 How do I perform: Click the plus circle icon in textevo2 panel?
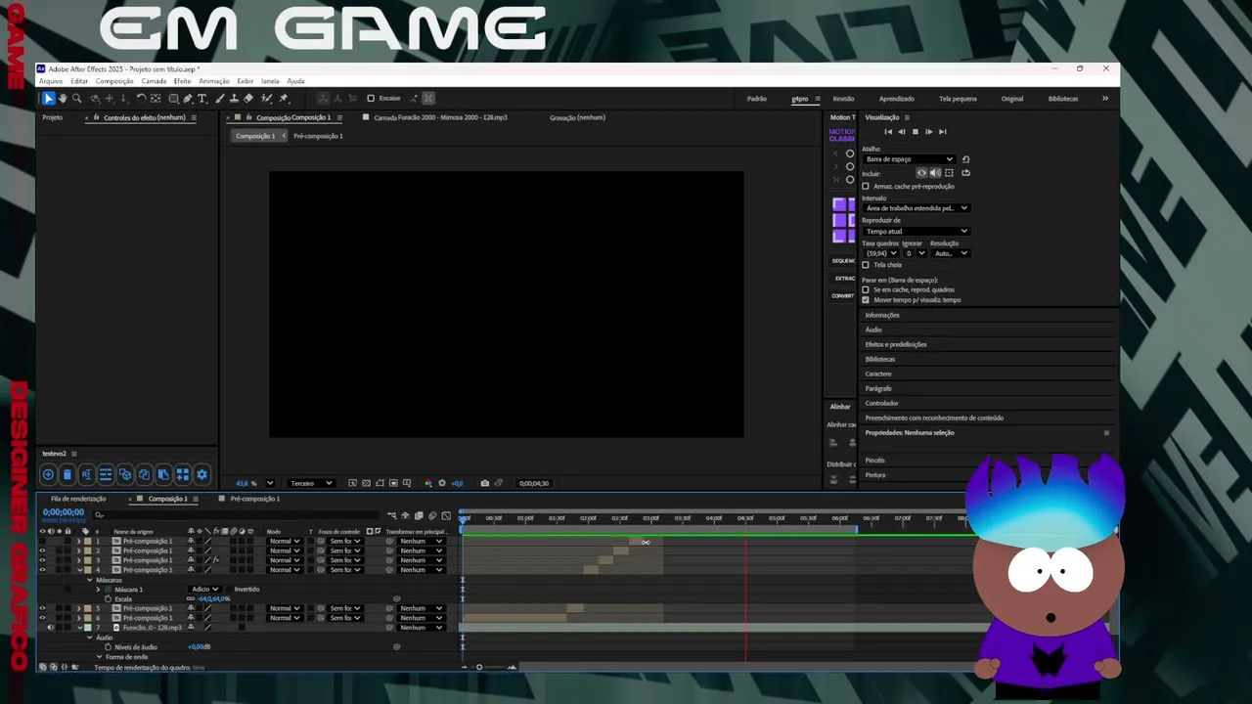point(48,474)
